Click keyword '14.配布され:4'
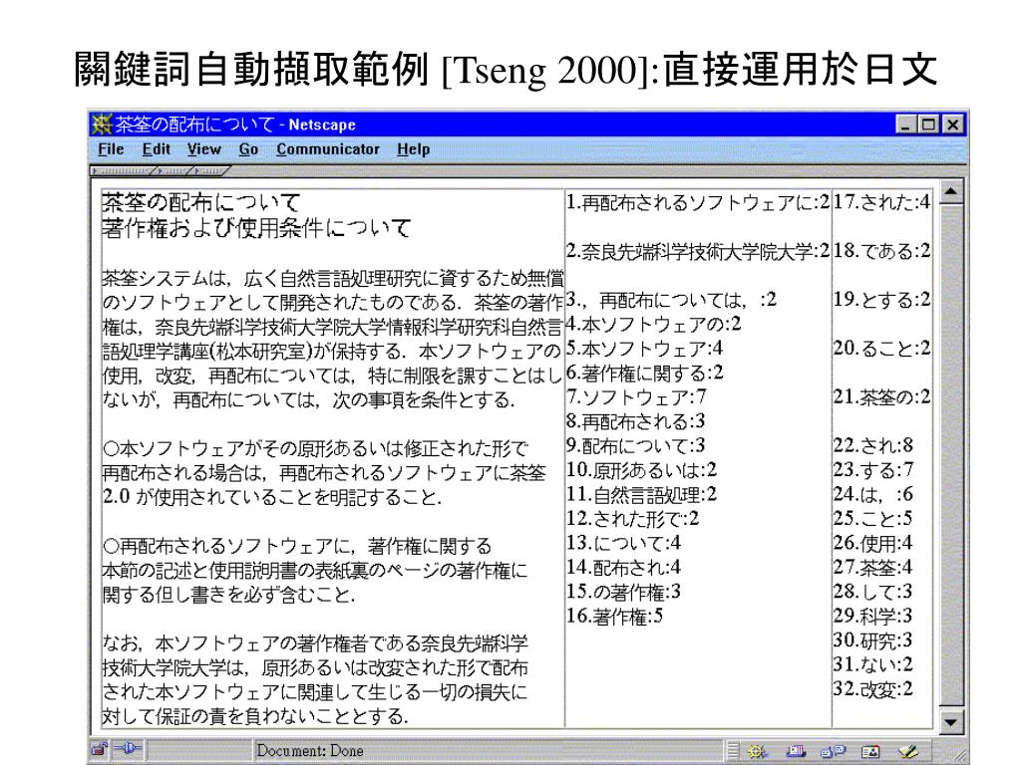Screen dimensions: 1021x765 click(623, 567)
